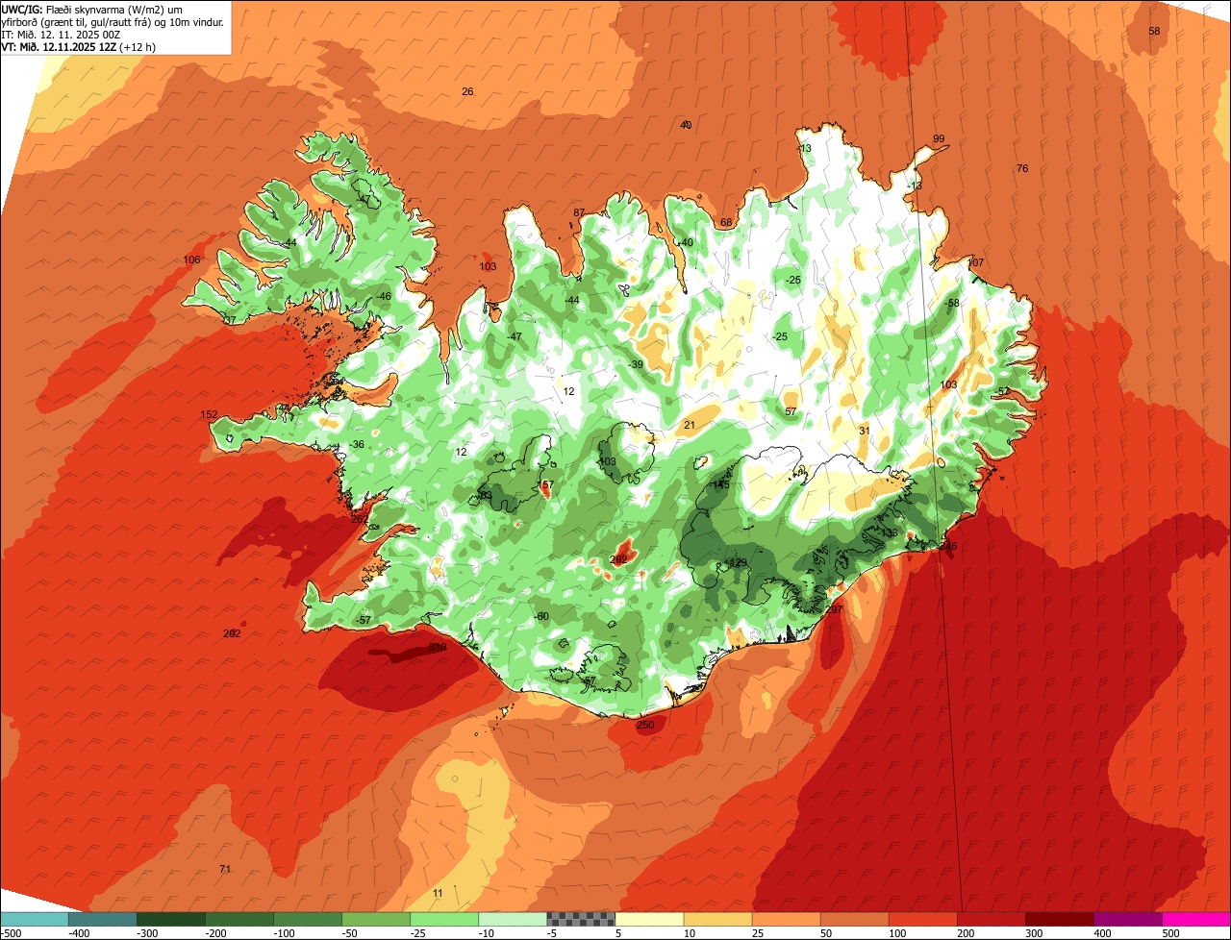Click the map value '107' on the east coast
The height and width of the screenshot is (940, 1231).
tap(975, 262)
